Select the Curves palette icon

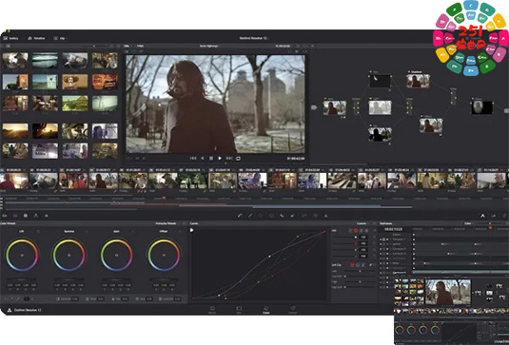240,216
